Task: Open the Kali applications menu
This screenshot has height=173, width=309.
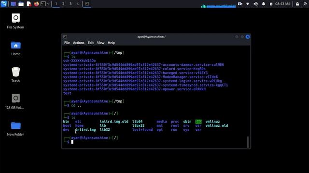Action: point(4,4)
